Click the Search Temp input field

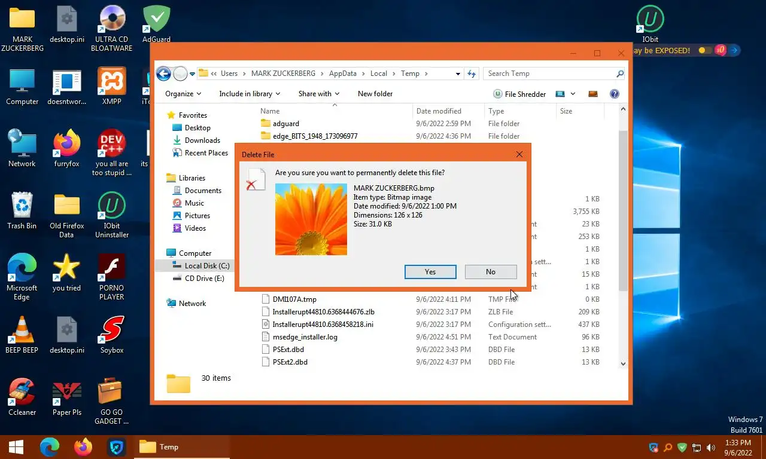click(551, 74)
